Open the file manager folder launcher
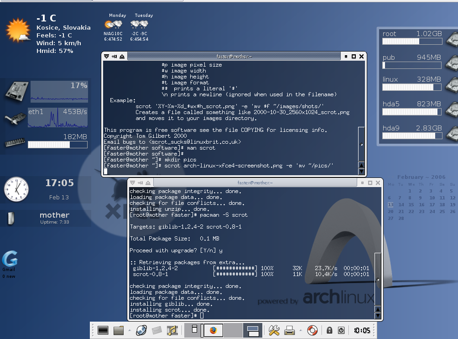458x339 pixels. [x=119, y=330]
